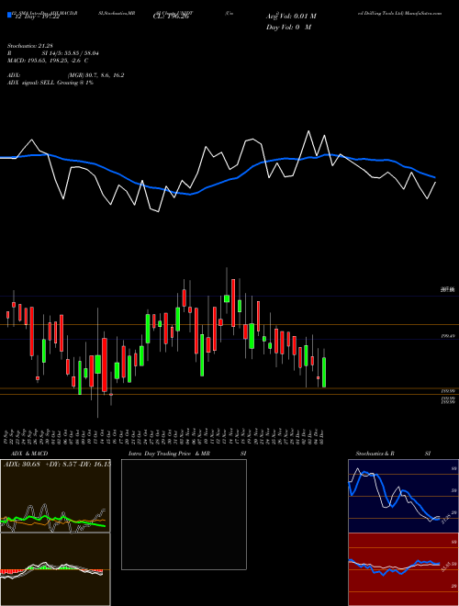This screenshot has height=606, width=459.
Task: Click the 'CL: 196.26' closing price text
Action: coord(170,17)
